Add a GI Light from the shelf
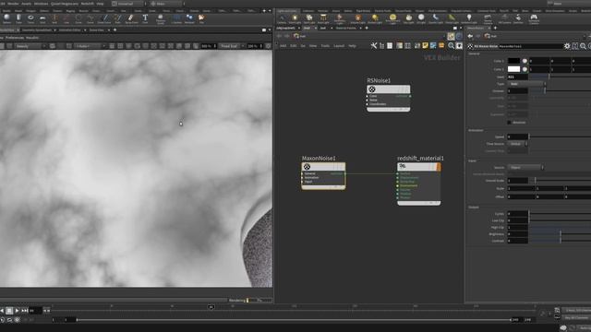The height and width of the screenshot is (332, 591). coord(421,18)
